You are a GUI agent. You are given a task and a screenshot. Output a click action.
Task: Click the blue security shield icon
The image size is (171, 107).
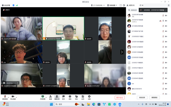click(13, 5)
